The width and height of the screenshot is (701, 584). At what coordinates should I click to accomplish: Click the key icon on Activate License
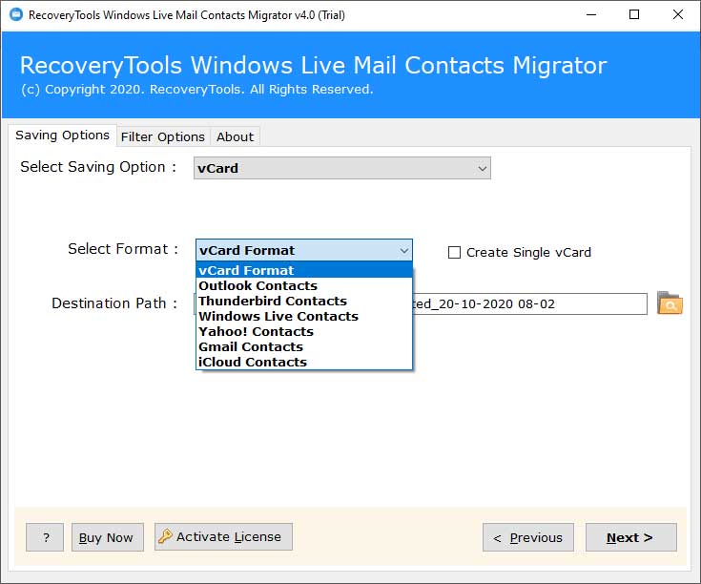tap(165, 536)
